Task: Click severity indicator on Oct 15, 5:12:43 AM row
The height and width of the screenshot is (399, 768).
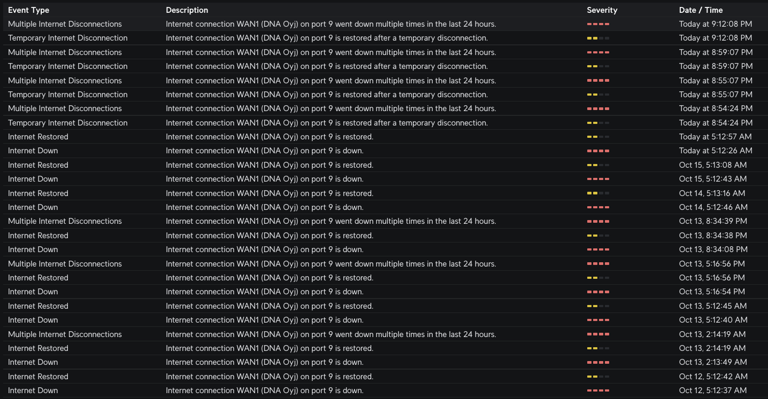Action: [x=598, y=179]
